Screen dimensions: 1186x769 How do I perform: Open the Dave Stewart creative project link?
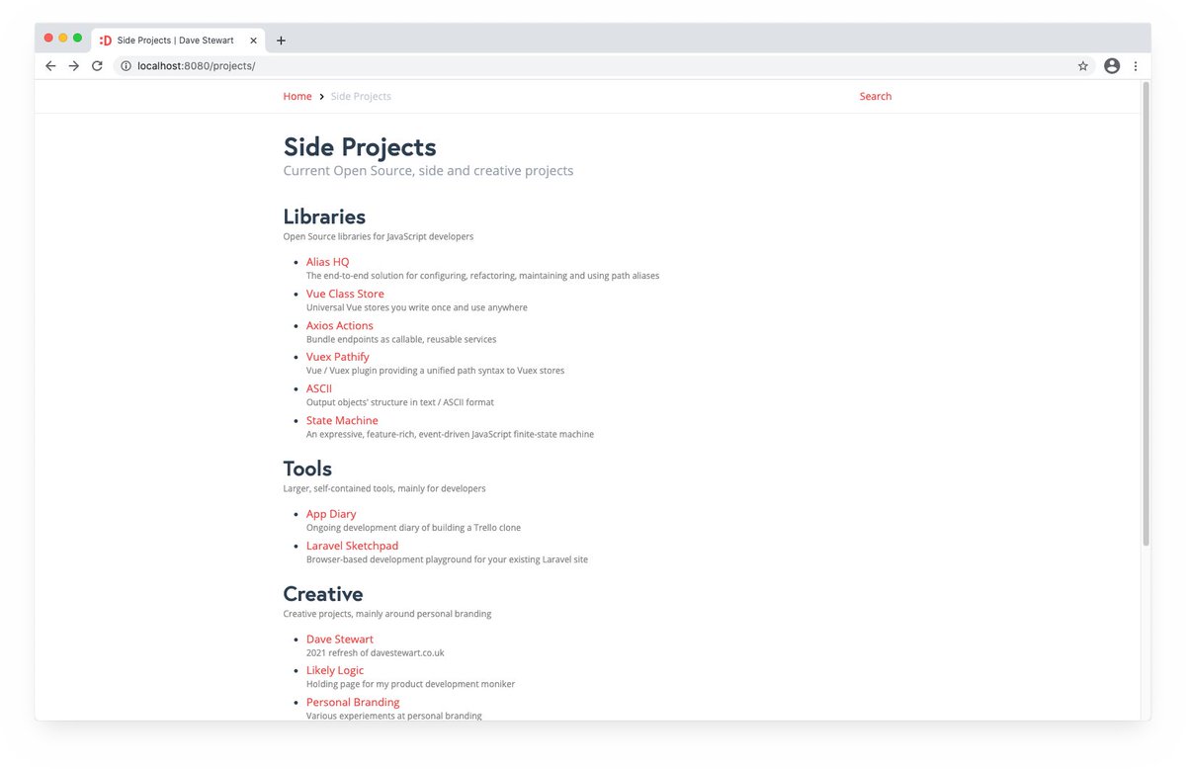pyautogui.click(x=340, y=639)
